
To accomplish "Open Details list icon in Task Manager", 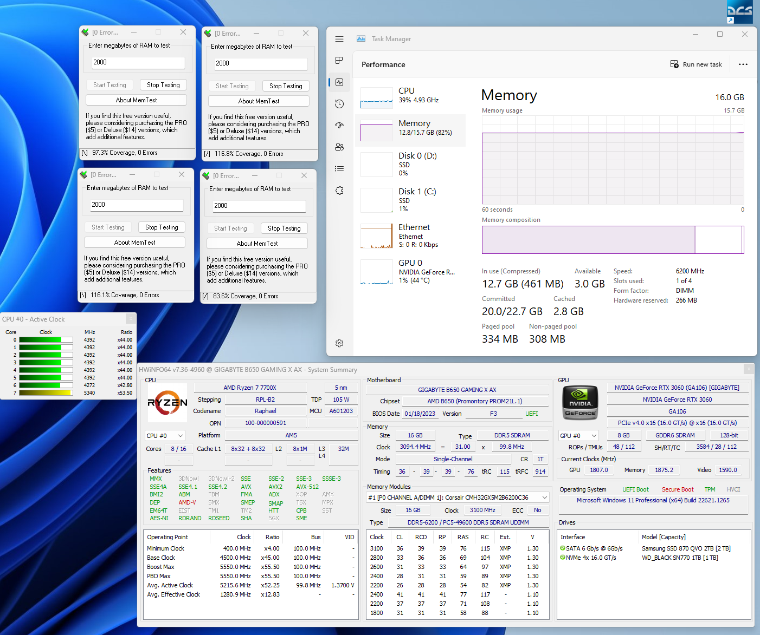I will [x=339, y=168].
